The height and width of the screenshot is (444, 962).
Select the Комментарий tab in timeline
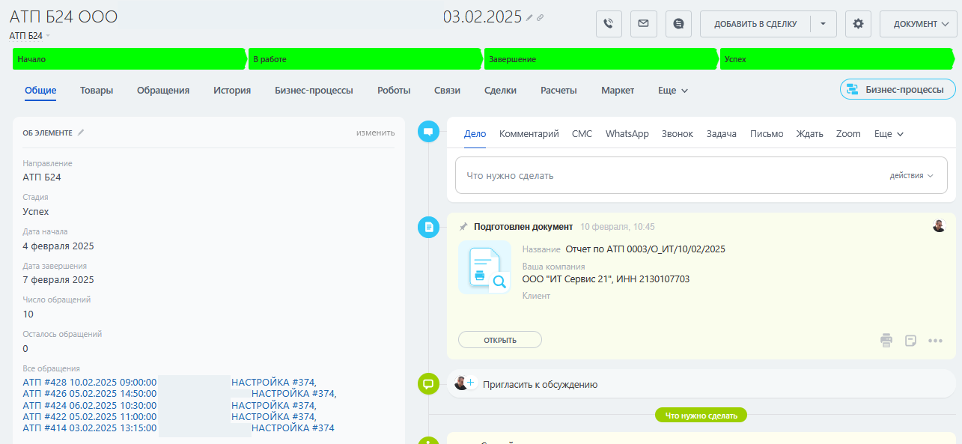529,134
